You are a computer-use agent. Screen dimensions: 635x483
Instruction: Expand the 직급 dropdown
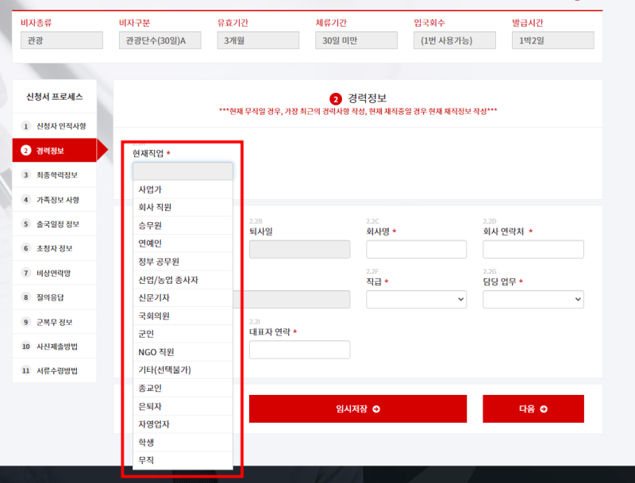(x=416, y=299)
